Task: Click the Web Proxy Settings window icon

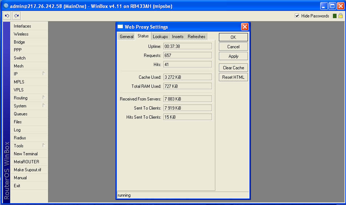Action: 120,27
